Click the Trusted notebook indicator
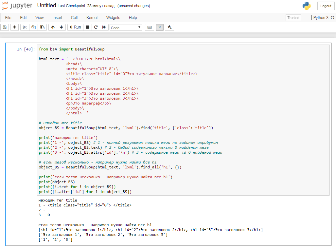 (x=293, y=18)
